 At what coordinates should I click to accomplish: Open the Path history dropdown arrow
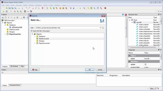[x=100, y=28]
